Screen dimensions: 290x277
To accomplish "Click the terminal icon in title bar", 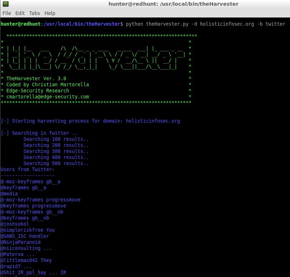I will [x=6, y=4].
